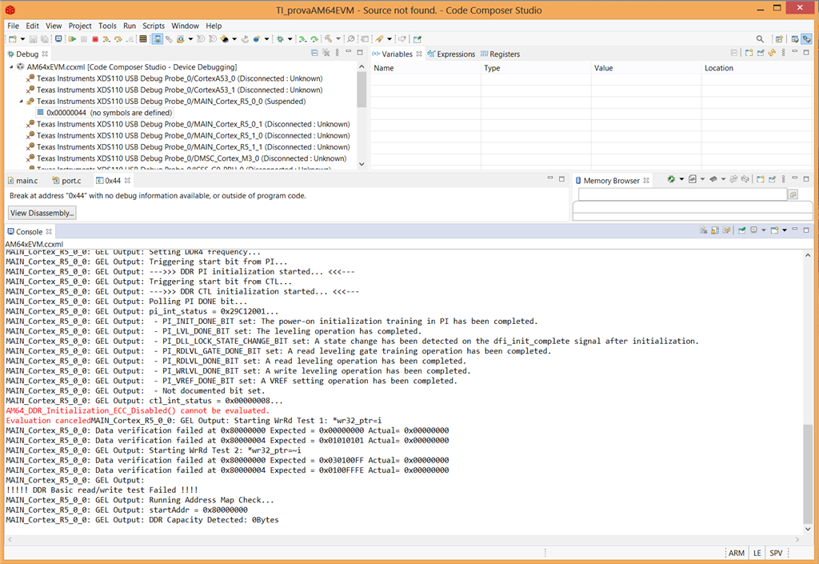Open the File menu
Viewport: 819px width, 564px height.
click(x=13, y=26)
